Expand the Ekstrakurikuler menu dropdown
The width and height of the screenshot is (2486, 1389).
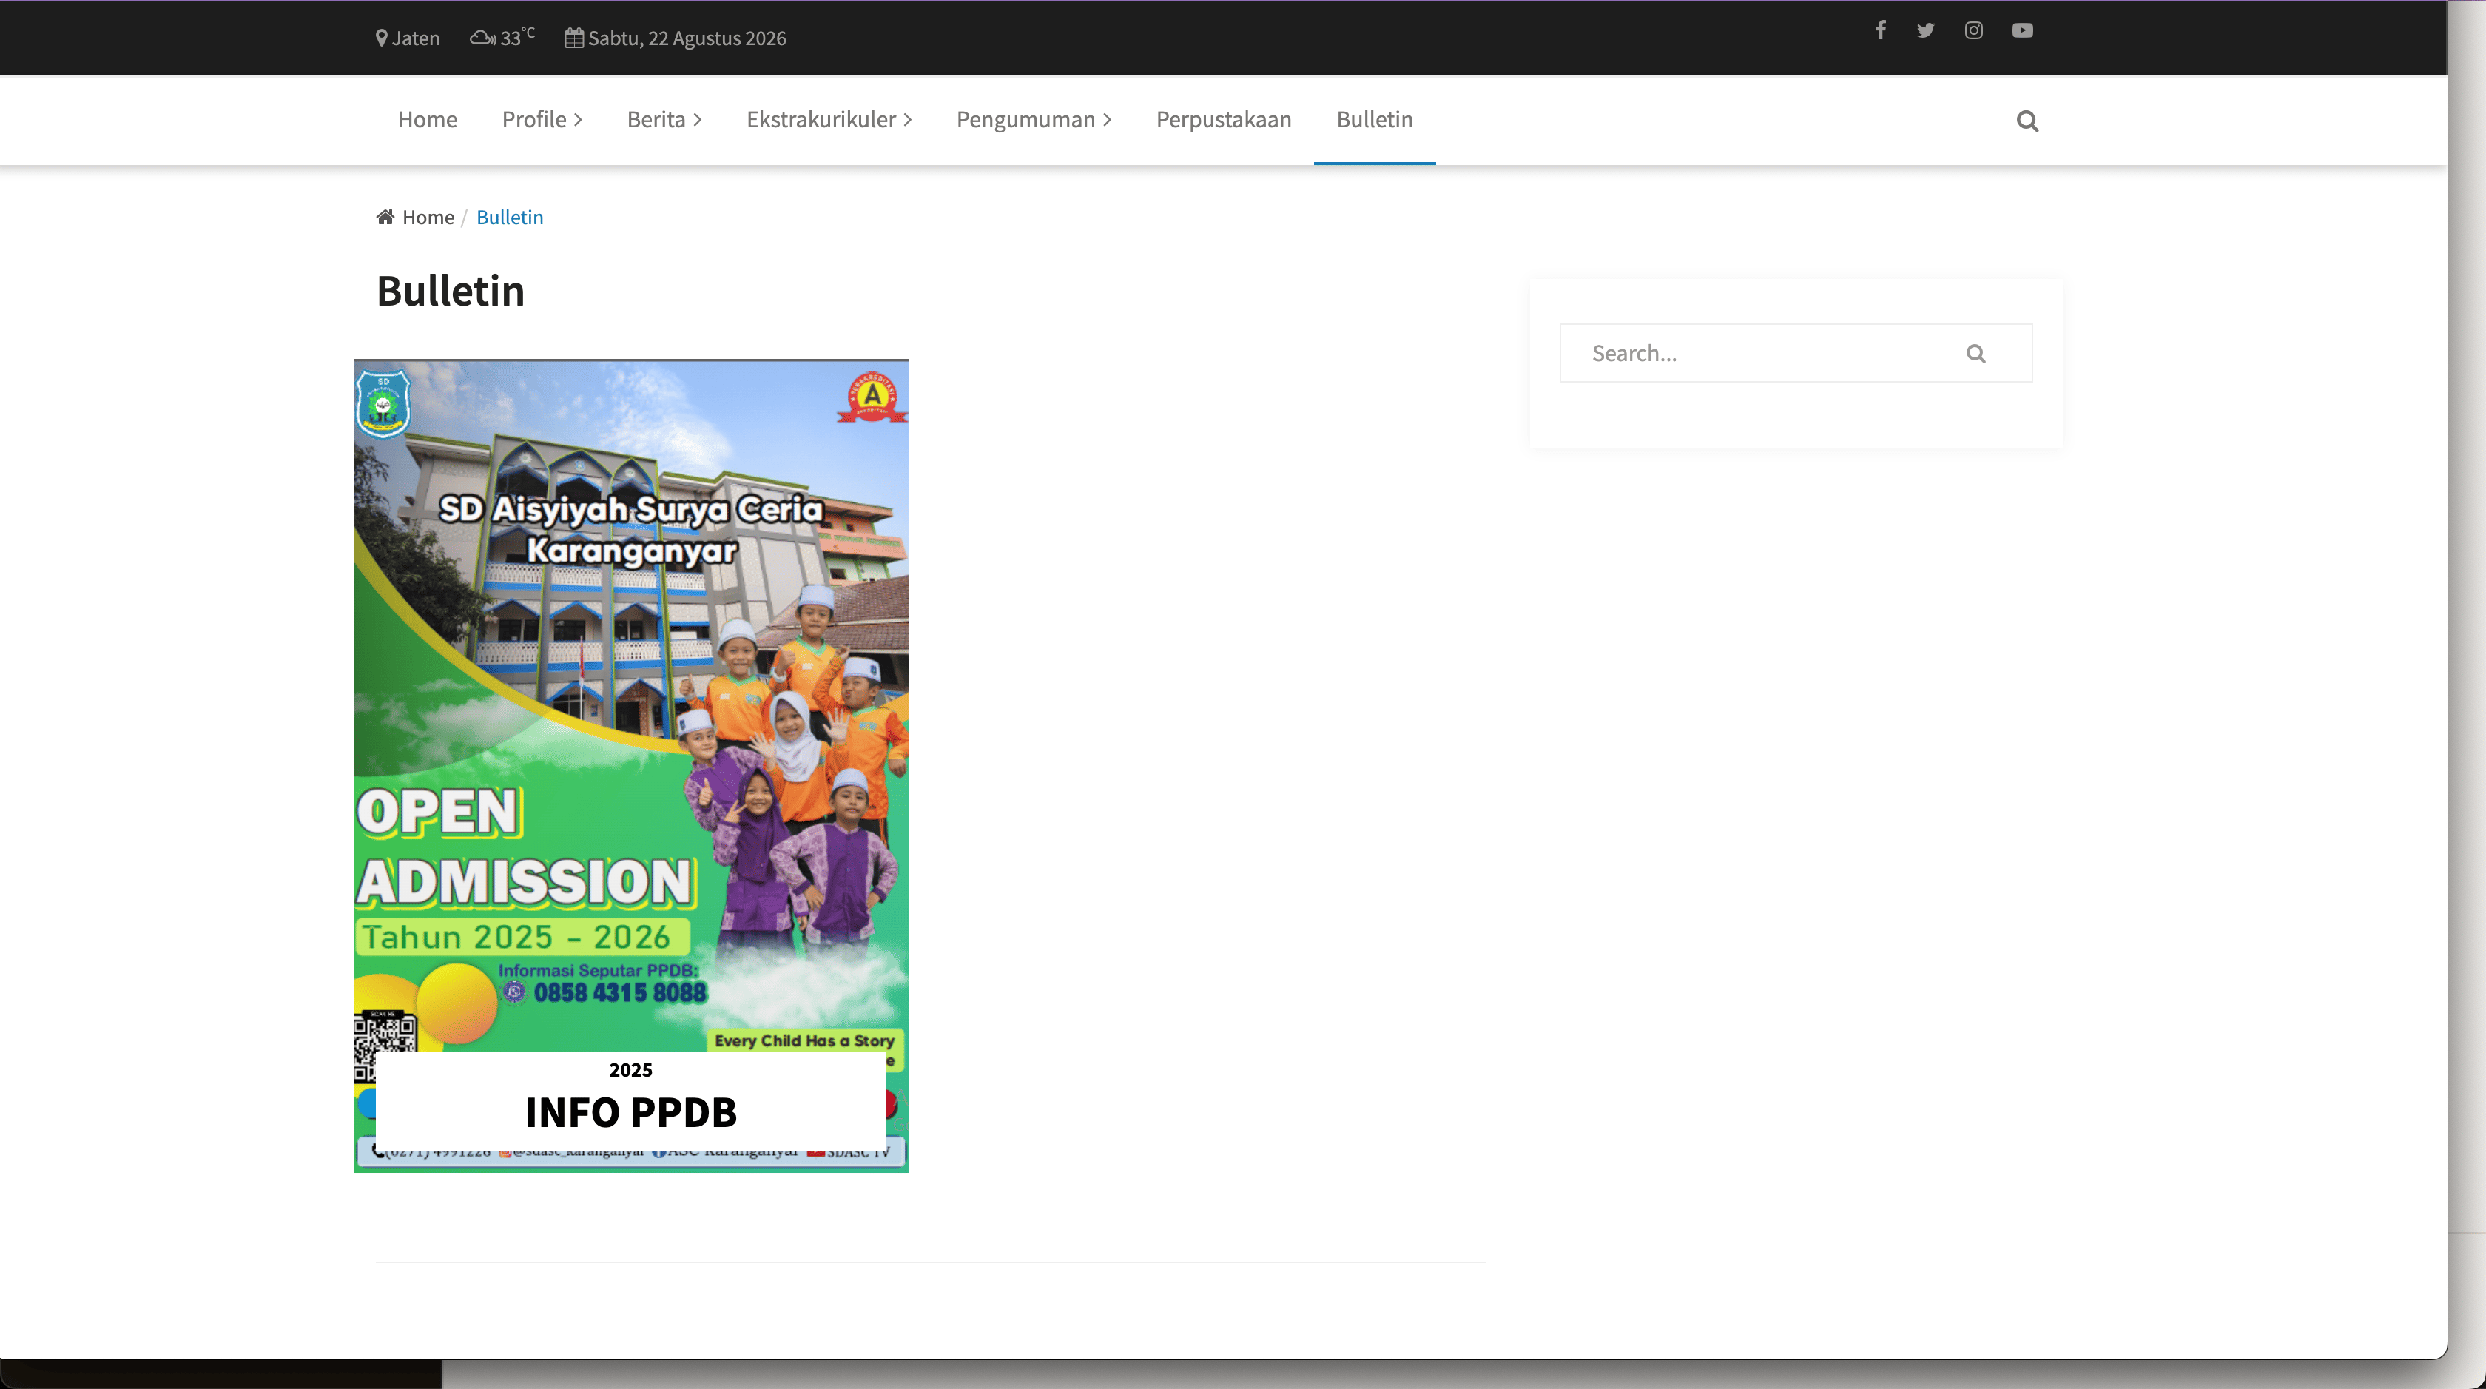tap(829, 118)
